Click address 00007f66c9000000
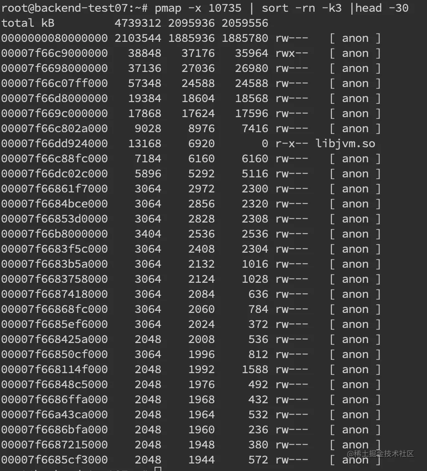427x471 pixels. tap(55, 54)
